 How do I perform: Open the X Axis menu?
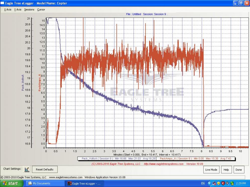[x=8, y=10]
